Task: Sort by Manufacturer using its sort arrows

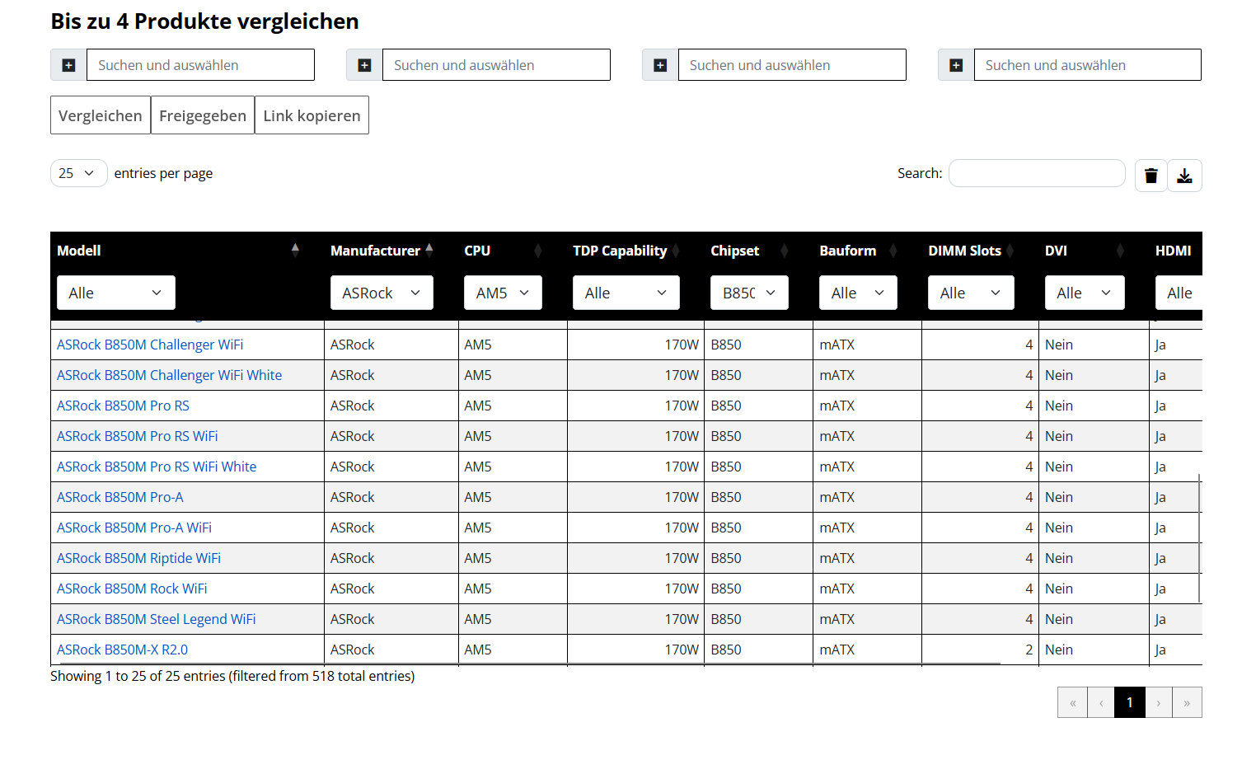Action: [429, 250]
